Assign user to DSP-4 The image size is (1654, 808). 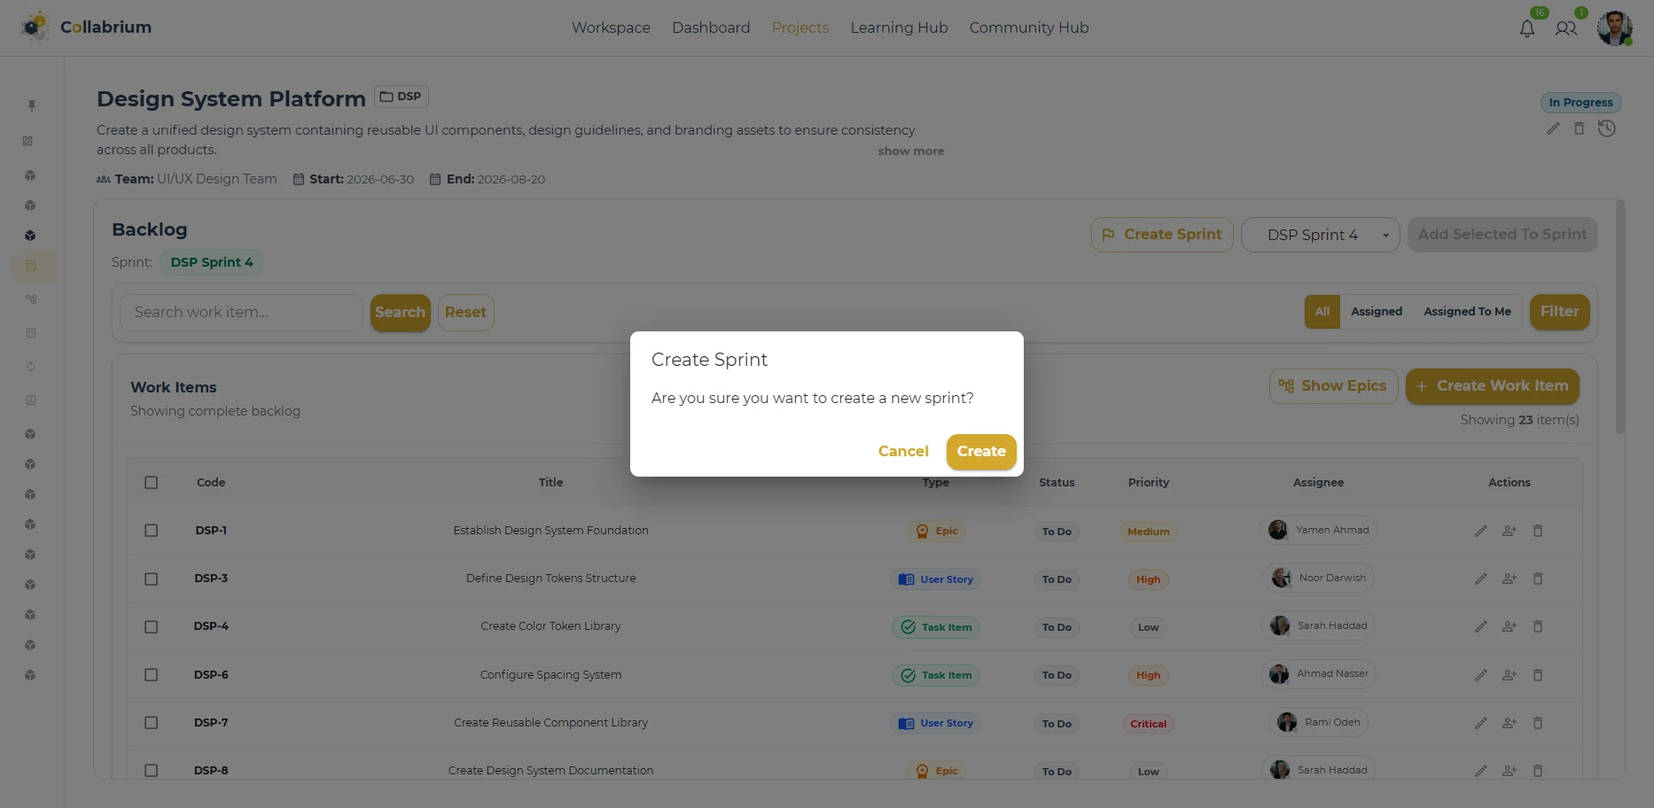coord(1509,626)
